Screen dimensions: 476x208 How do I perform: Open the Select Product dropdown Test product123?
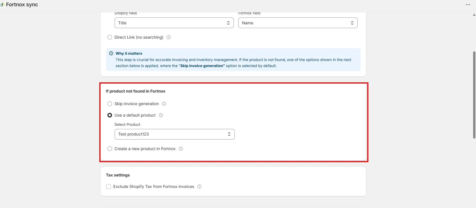(175, 134)
